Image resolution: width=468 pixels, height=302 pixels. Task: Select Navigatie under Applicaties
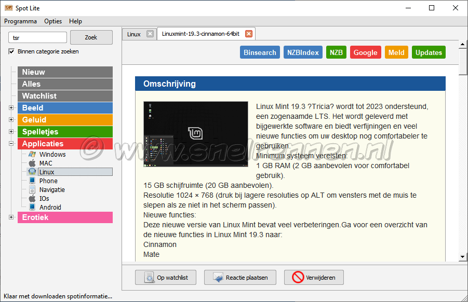(52, 189)
